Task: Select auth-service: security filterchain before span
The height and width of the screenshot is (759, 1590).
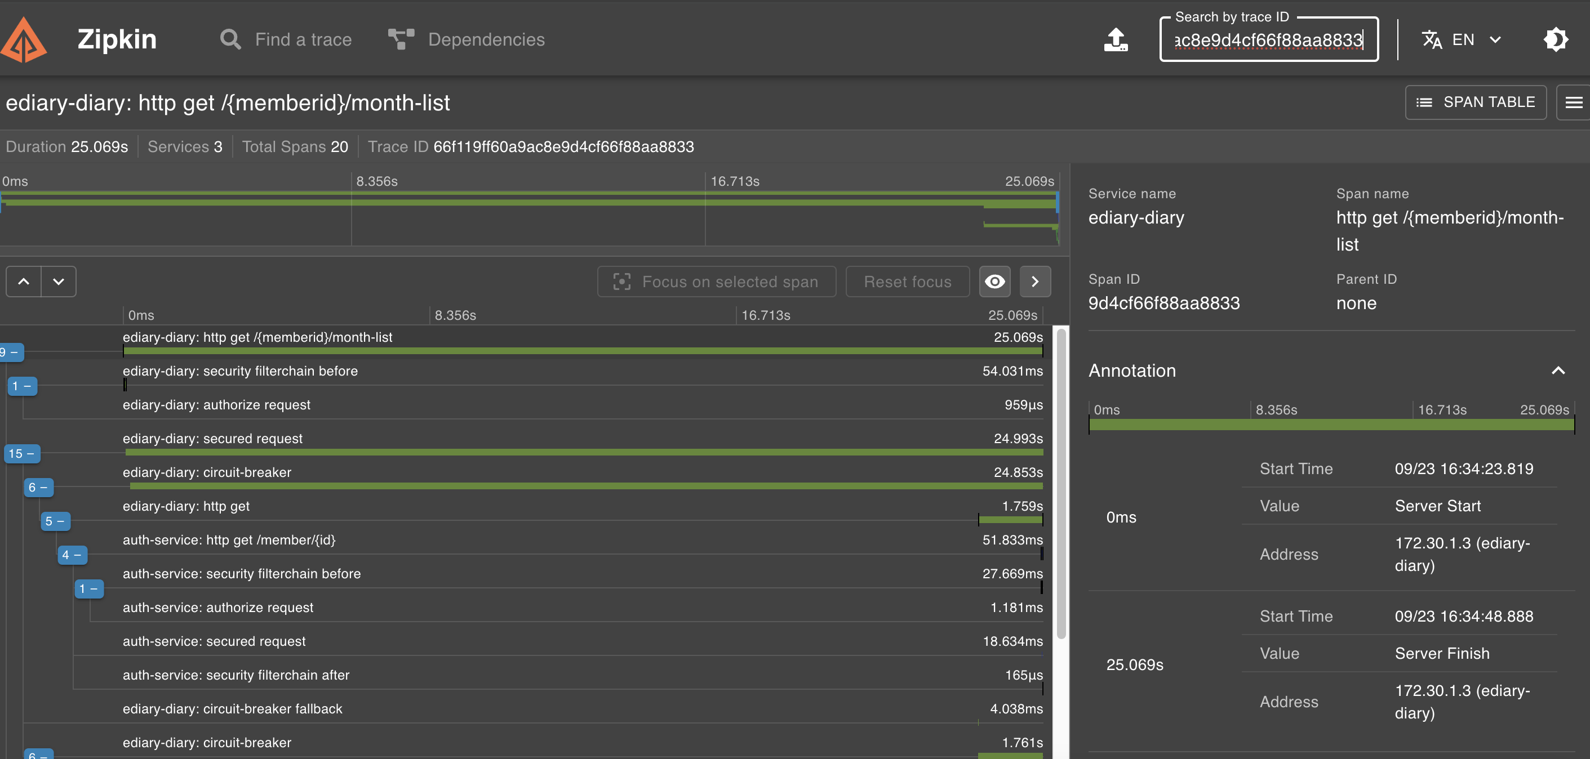Action: (x=583, y=579)
